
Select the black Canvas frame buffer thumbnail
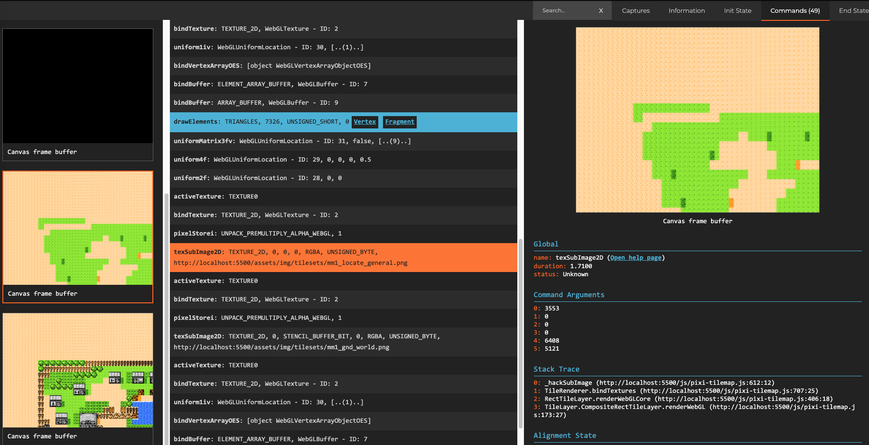point(78,86)
